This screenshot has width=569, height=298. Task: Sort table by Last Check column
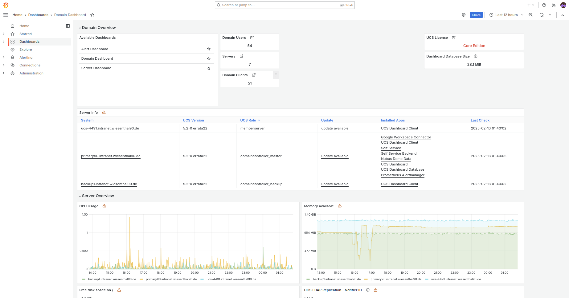480,120
